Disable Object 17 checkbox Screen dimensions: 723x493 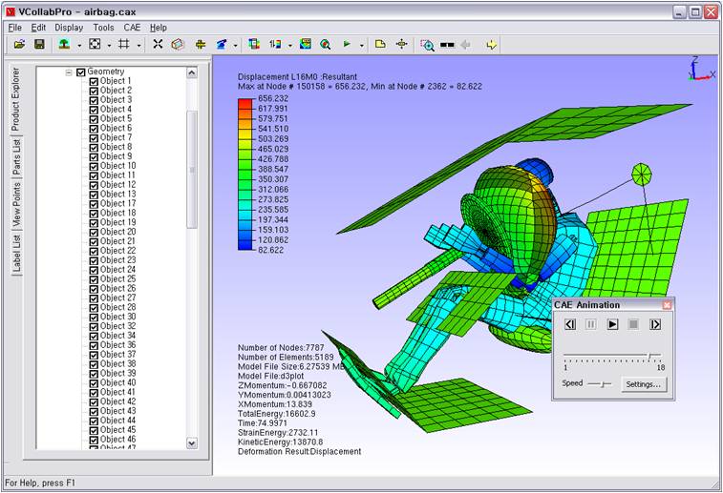coord(94,204)
